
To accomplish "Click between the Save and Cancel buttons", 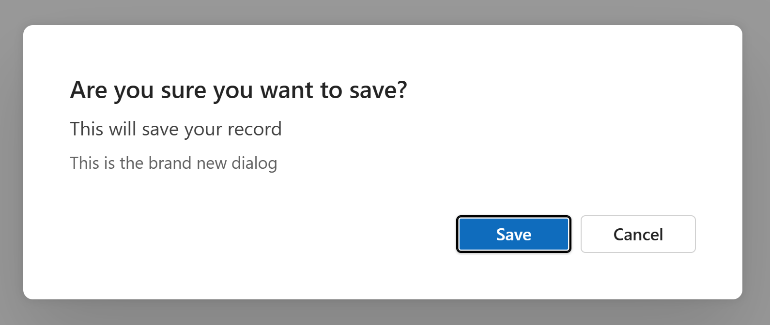I will [575, 234].
